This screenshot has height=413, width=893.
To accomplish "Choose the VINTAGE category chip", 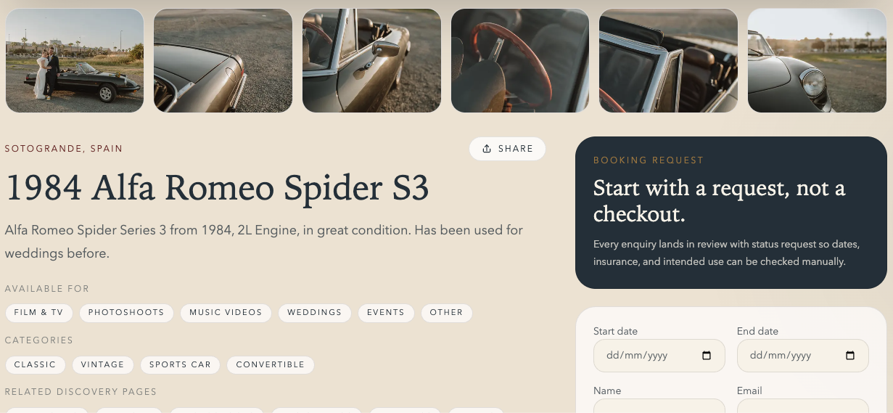I will click(x=102, y=364).
